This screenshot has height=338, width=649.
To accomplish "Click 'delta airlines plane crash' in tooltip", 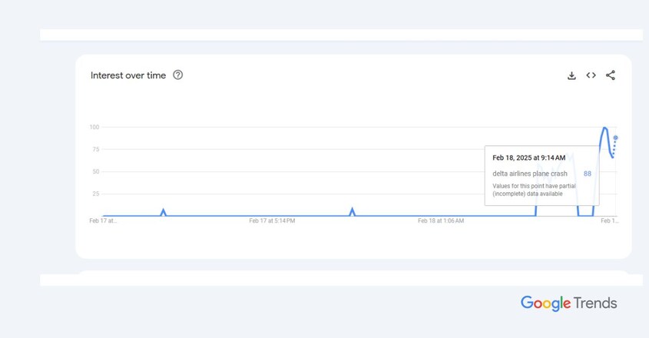I will pyautogui.click(x=530, y=174).
